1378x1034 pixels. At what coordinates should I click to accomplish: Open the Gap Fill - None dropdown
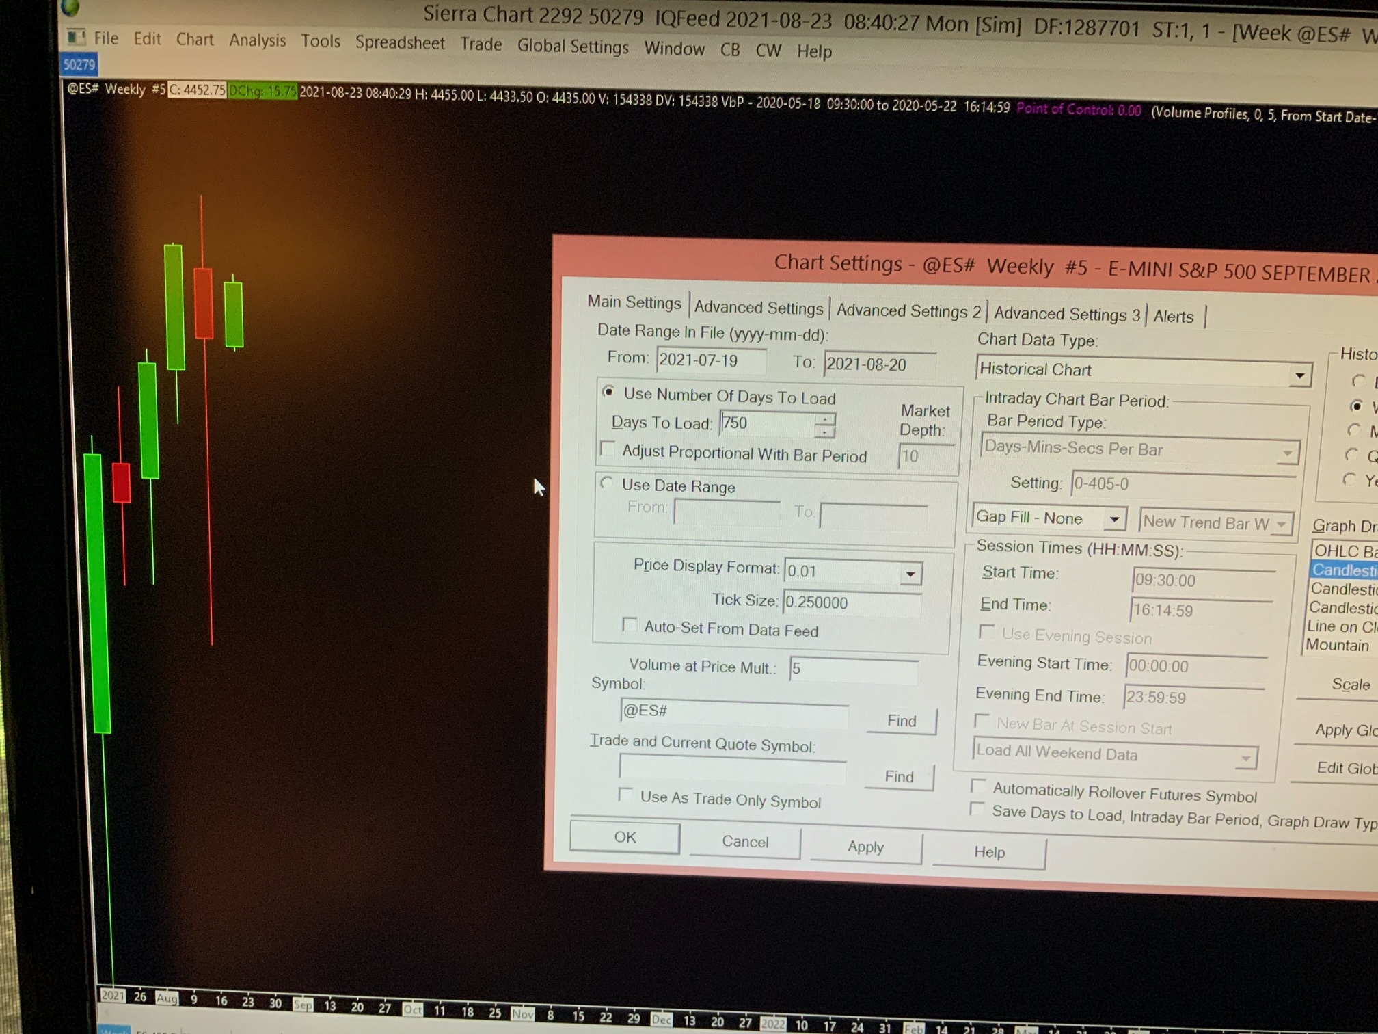point(1114,520)
